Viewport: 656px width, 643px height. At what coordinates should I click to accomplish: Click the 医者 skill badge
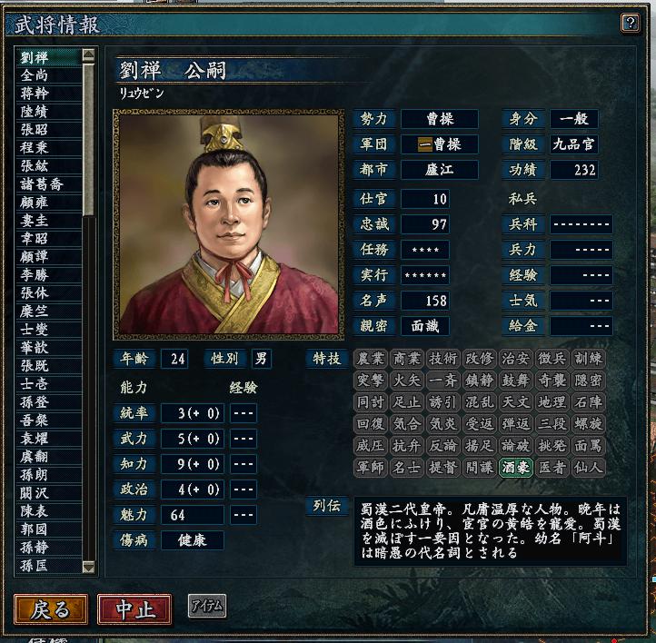[x=552, y=468]
